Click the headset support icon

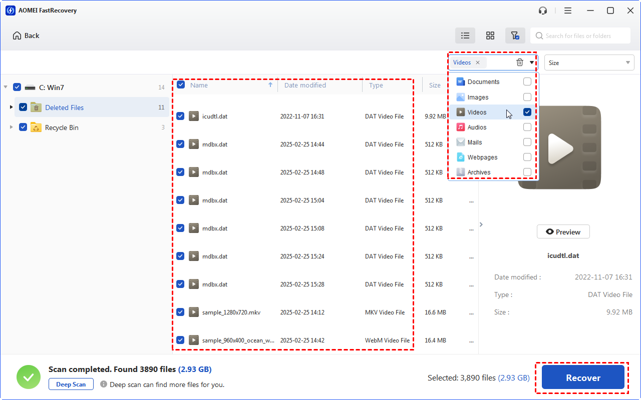pyautogui.click(x=543, y=10)
